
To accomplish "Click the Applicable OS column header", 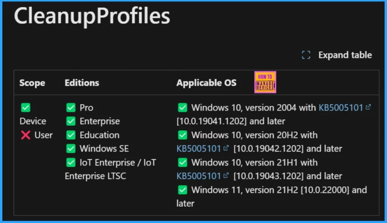I will point(206,83).
